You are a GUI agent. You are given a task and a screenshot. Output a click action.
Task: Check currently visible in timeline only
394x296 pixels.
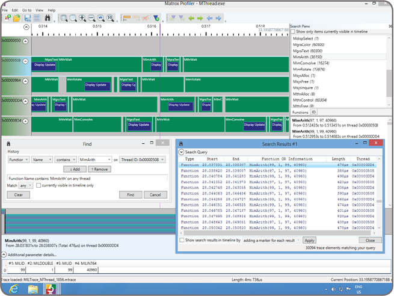pos(38,185)
